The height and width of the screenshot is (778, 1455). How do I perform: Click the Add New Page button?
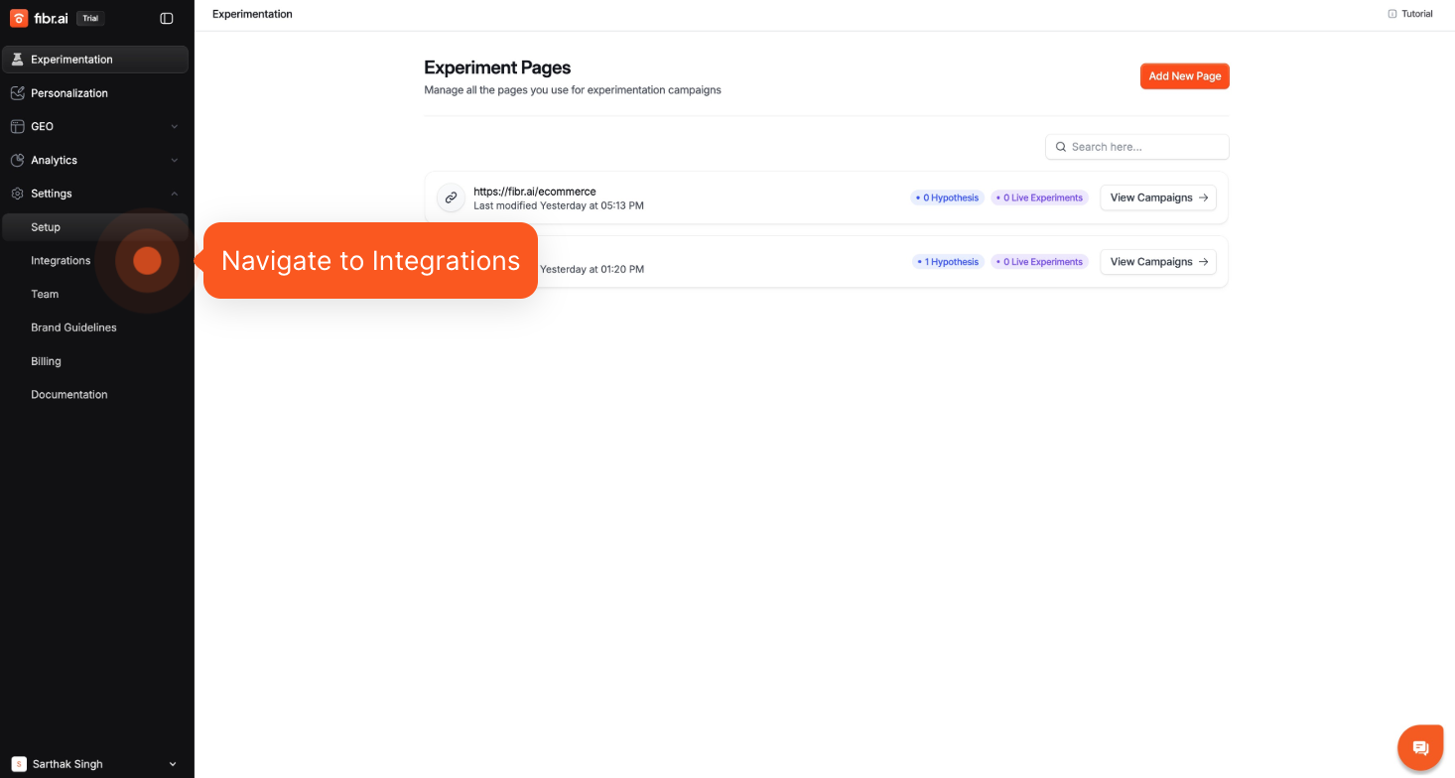[x=1184, y=76]
